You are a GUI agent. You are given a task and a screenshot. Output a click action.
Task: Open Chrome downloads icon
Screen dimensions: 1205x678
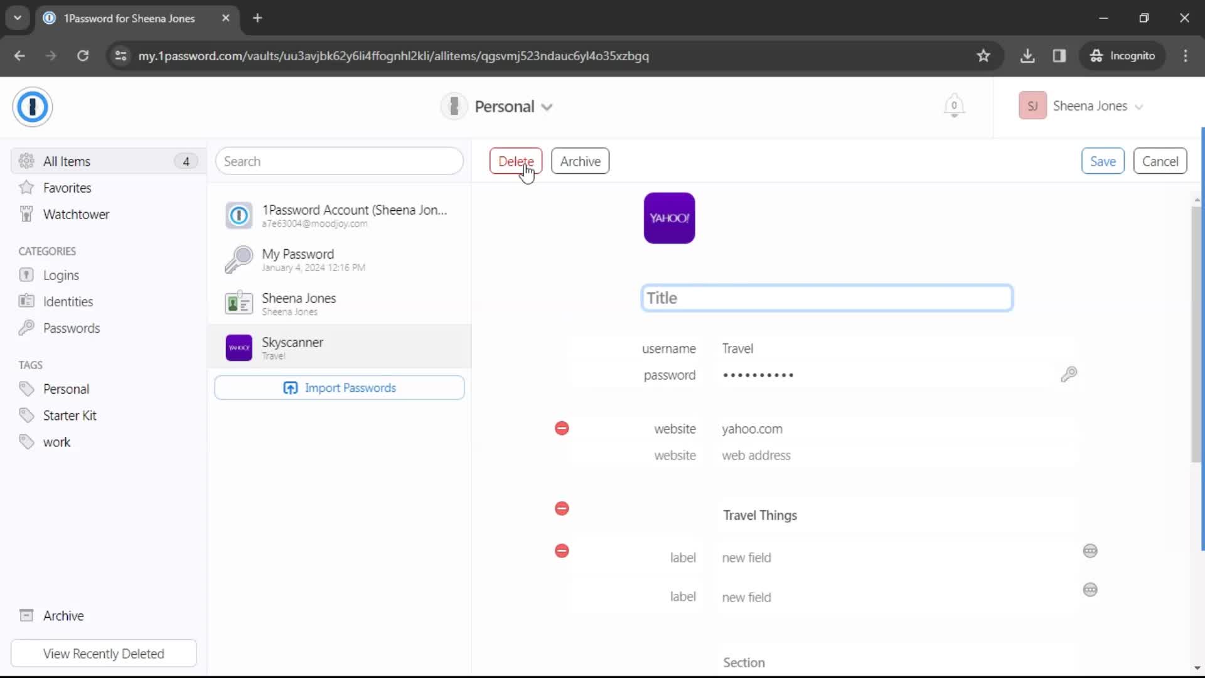[1027, 56]
